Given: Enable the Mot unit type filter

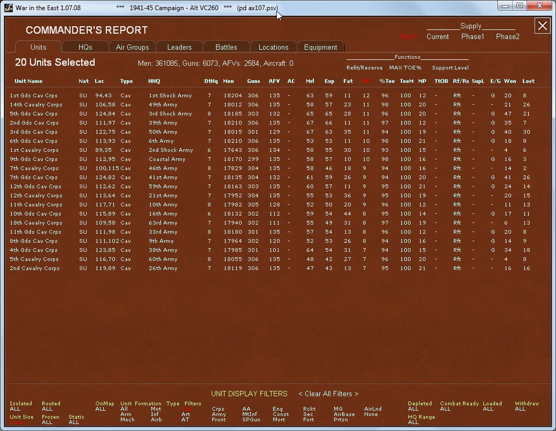Looking at the screenshot, I should (x=156, y=409).
